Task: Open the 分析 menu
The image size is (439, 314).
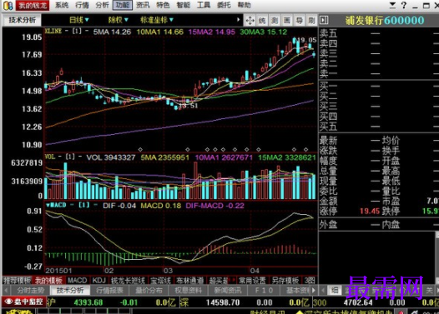Action: coord(102,5)
